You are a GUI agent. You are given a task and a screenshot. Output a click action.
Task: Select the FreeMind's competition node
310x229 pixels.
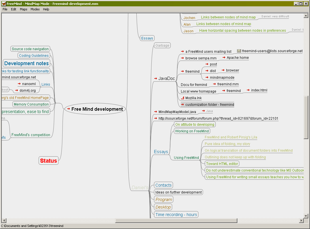point(31,135)
